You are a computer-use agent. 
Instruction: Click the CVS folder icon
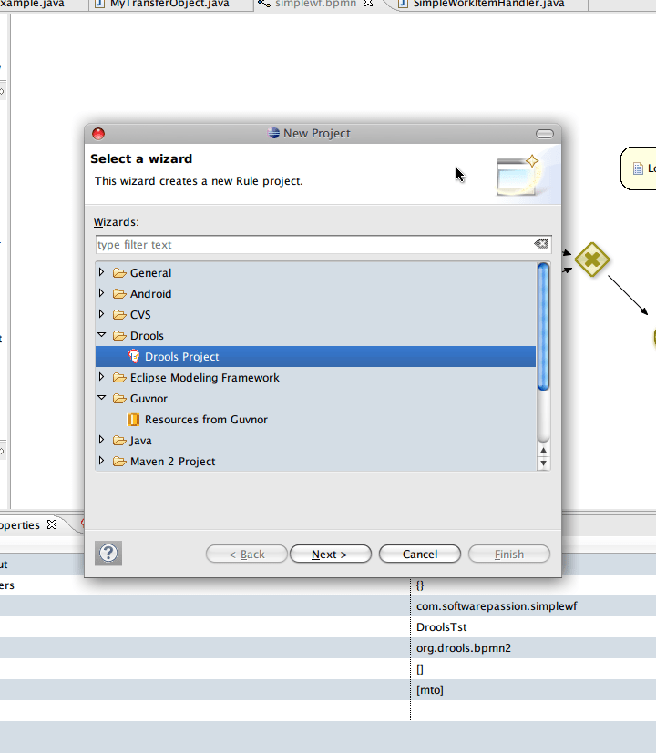[x=119, y=314]
